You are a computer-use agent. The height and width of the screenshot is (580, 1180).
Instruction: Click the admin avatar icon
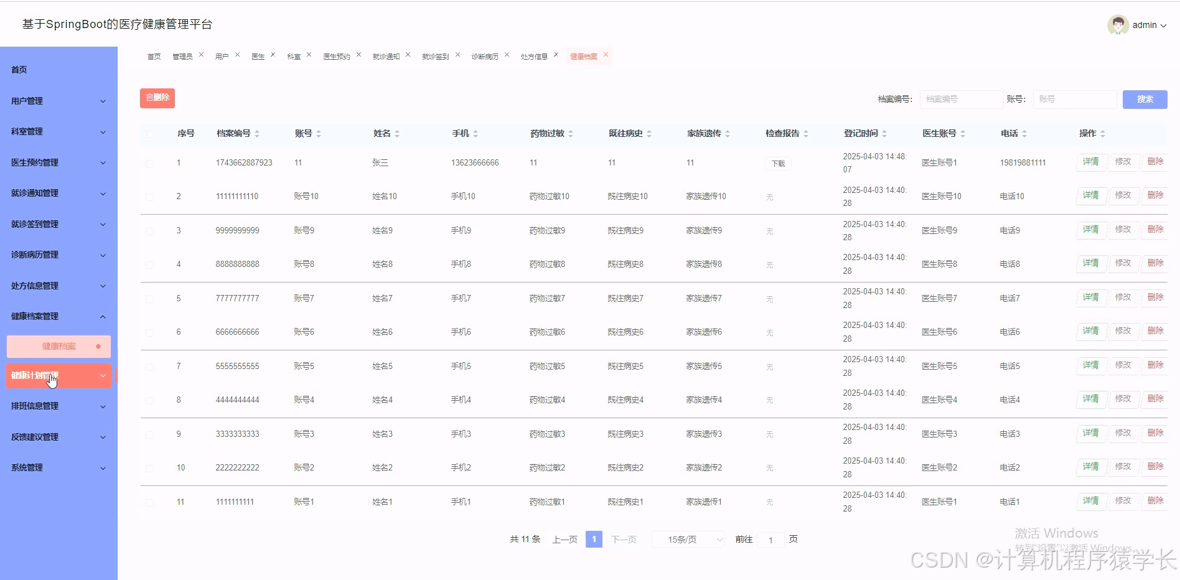pyautogui.click(x=1117, y=25)
